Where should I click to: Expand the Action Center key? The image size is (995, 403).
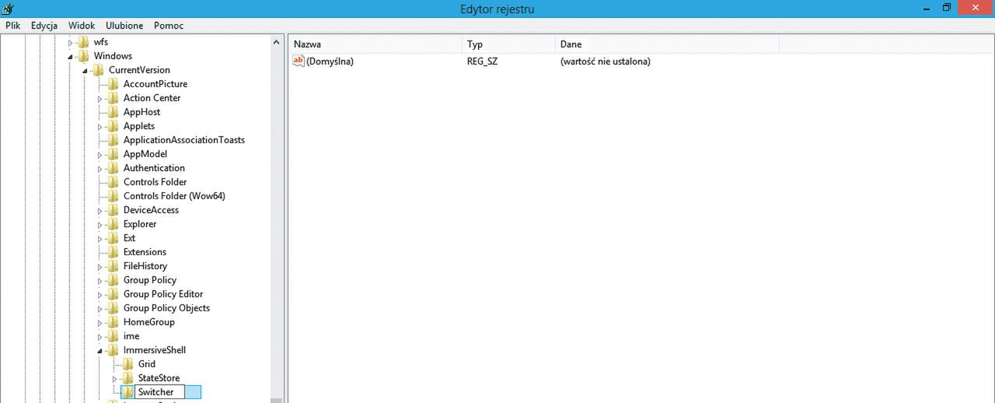(x=99, y=98)
